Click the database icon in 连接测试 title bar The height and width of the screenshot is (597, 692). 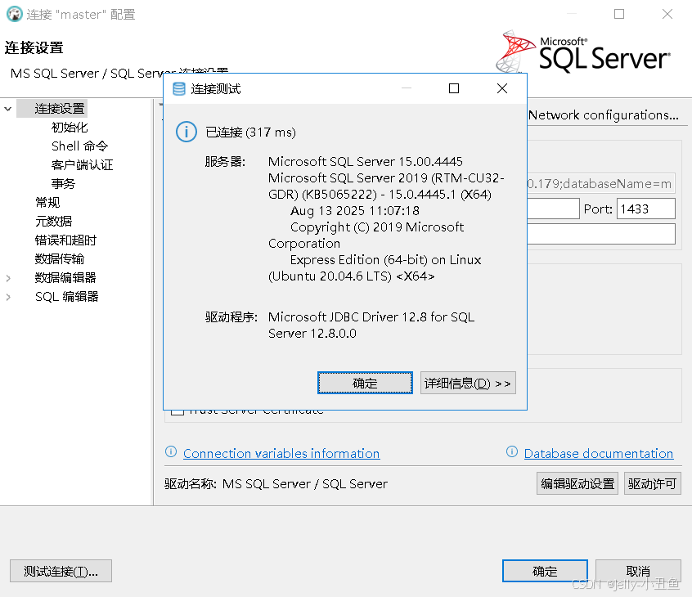coord(179,88)
